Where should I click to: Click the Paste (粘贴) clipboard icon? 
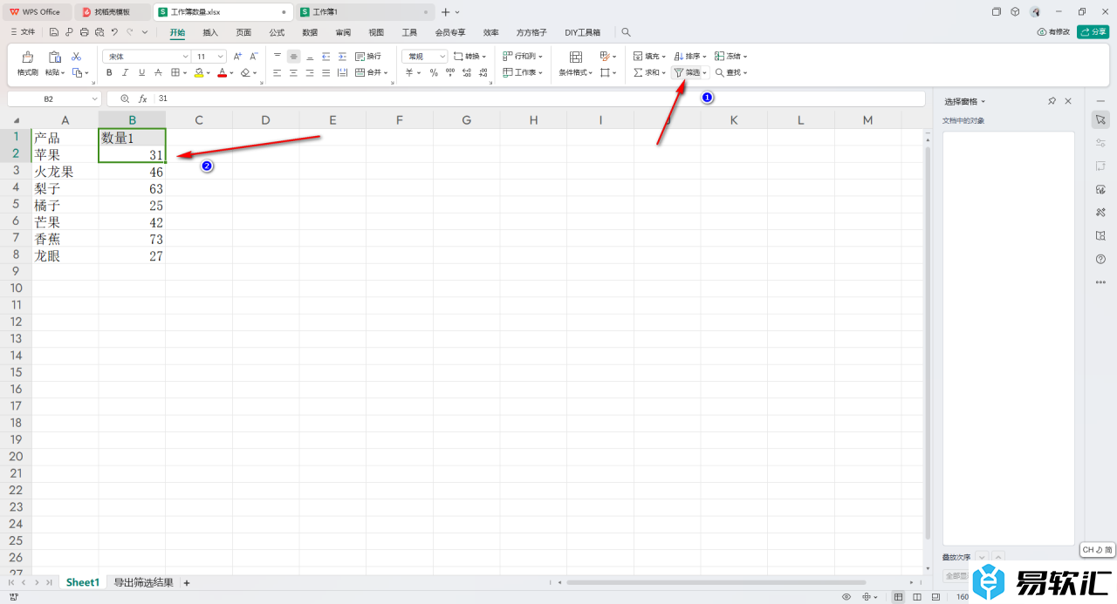55,57
